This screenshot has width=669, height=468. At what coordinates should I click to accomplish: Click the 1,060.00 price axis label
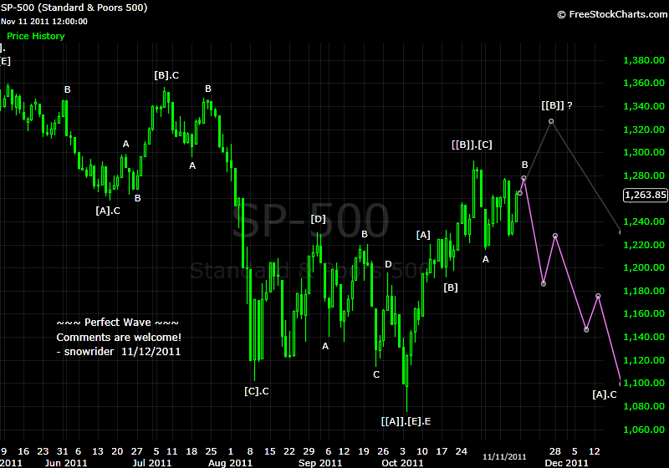[644, 430]
